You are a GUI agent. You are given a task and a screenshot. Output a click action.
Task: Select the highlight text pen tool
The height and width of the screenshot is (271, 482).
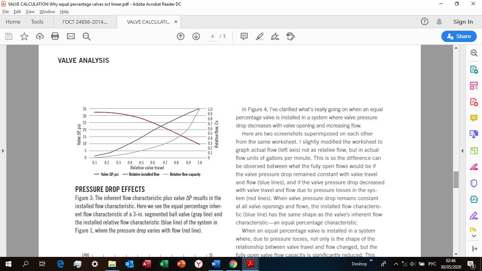(259, 36)
